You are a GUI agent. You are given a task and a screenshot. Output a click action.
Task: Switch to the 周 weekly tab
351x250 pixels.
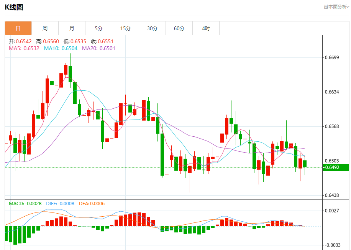[45, 28]
